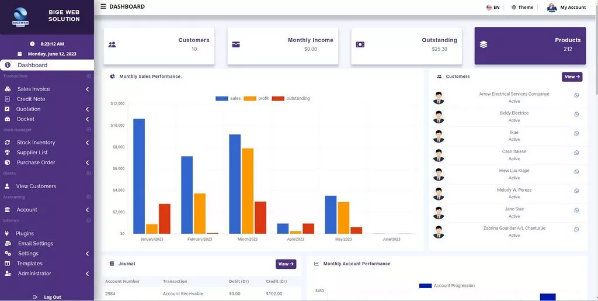The height and width of the screenshot is (301, 598).
Task: Click the Monthly Income wallet icon
Action: (236, 44)
